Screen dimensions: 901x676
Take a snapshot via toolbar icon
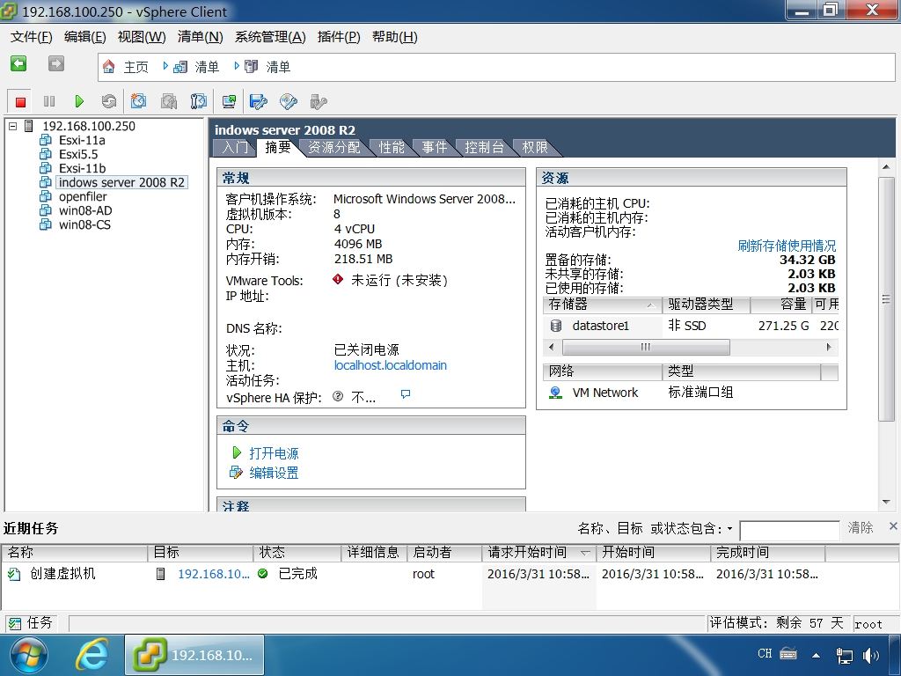pyautogui.click(x=138, y=102)
